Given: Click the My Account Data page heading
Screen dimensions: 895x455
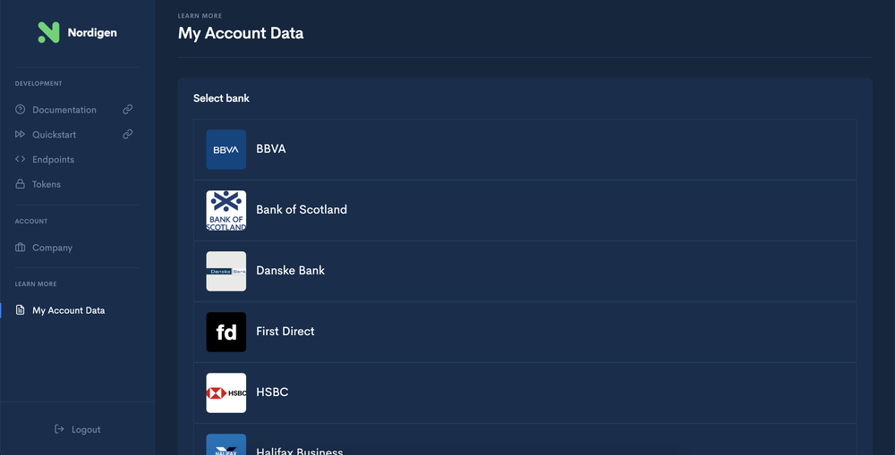Looking at the screenshot, I should [x=240, y=33].
